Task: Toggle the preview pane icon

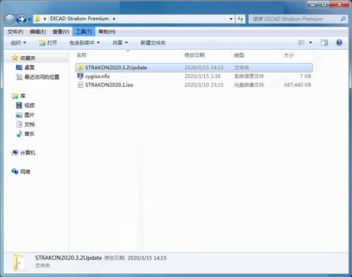Action: pos(324,42)
